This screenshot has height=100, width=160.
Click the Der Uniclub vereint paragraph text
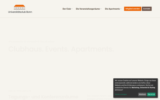[x=100, y=97]
